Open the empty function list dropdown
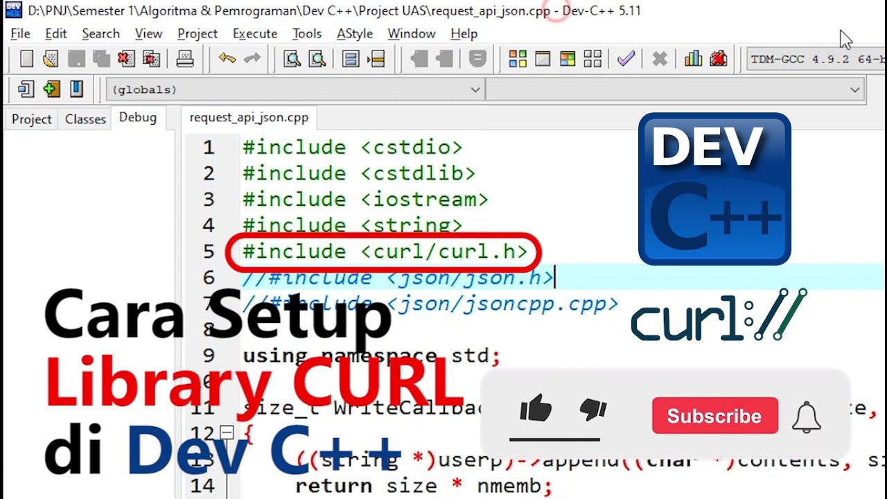Viewport: 887px width, 499px height. (x=675, y=89)
